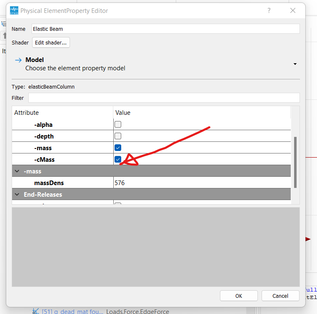
Task: Uncheck the -cMass checkbox
Action: click(118, 159)
